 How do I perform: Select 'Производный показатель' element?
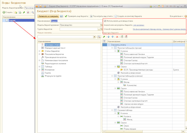[x=56, y=57]
